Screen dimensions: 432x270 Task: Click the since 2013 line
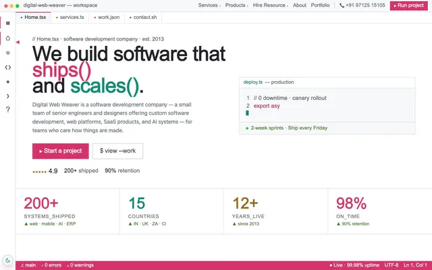pos(246,223)
